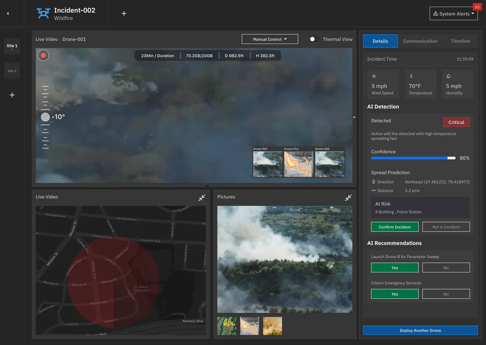
Task: Click the small expander arrow below main video
Action: click(x=207, y=186)
